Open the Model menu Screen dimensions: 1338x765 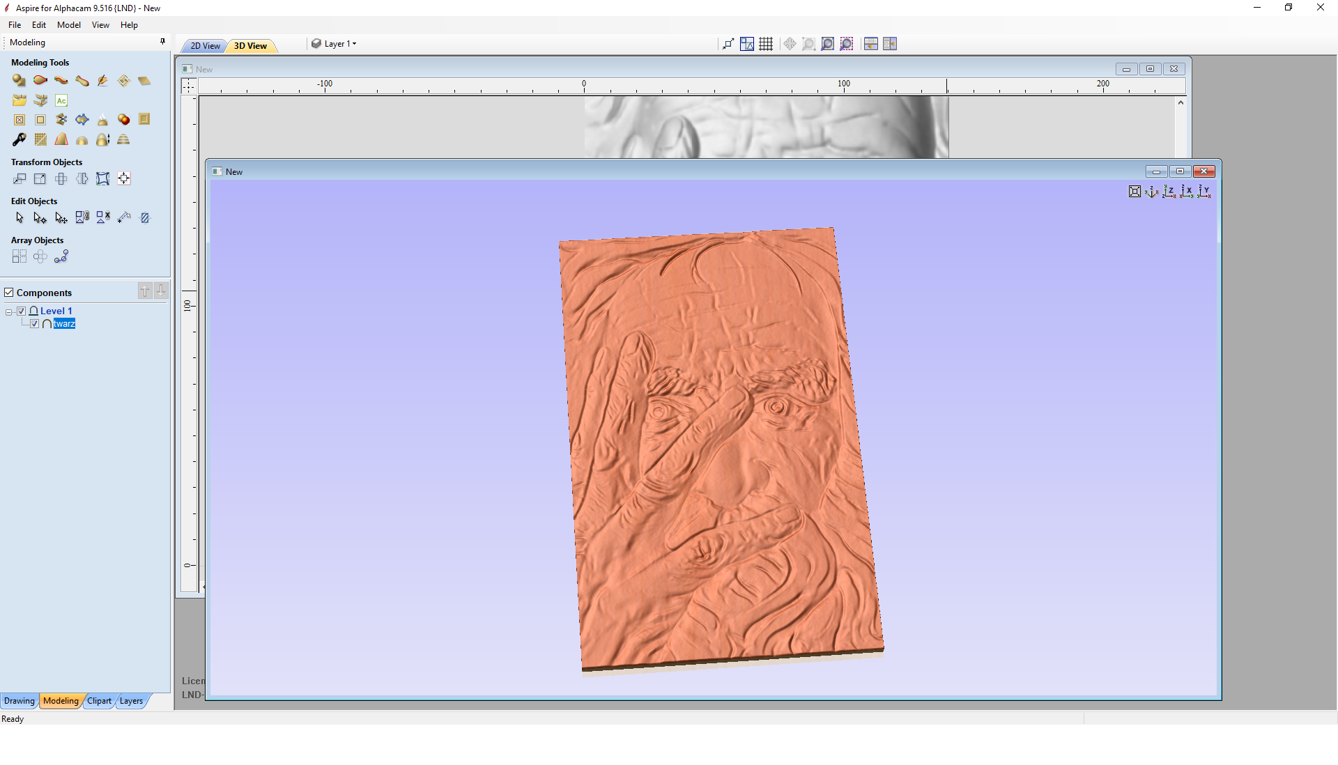(68, 25)
